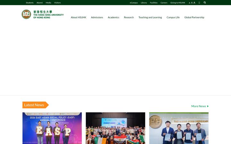The height and width of the screenshot is (144, 231).
Task: Open the certificate holders news photo
Action: (x=179, y=128)
